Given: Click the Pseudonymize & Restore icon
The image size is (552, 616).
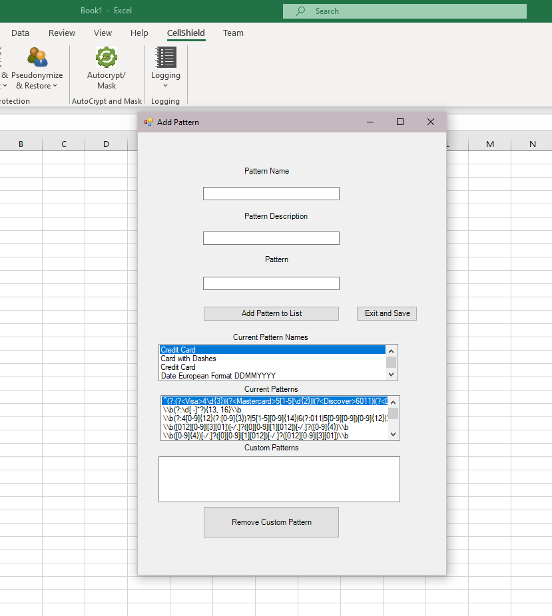Looking at the screenshot, I should [37, 57].
